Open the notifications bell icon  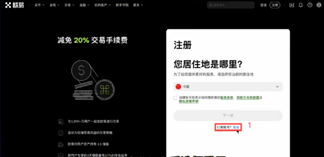coord(300,5)
